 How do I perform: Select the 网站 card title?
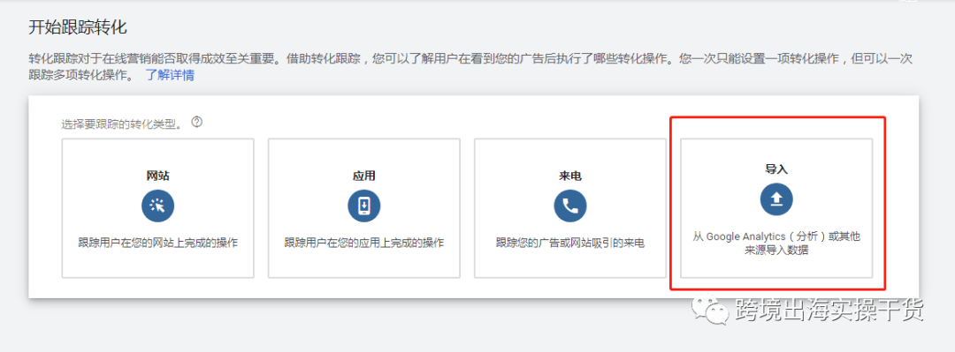(157, 176)
